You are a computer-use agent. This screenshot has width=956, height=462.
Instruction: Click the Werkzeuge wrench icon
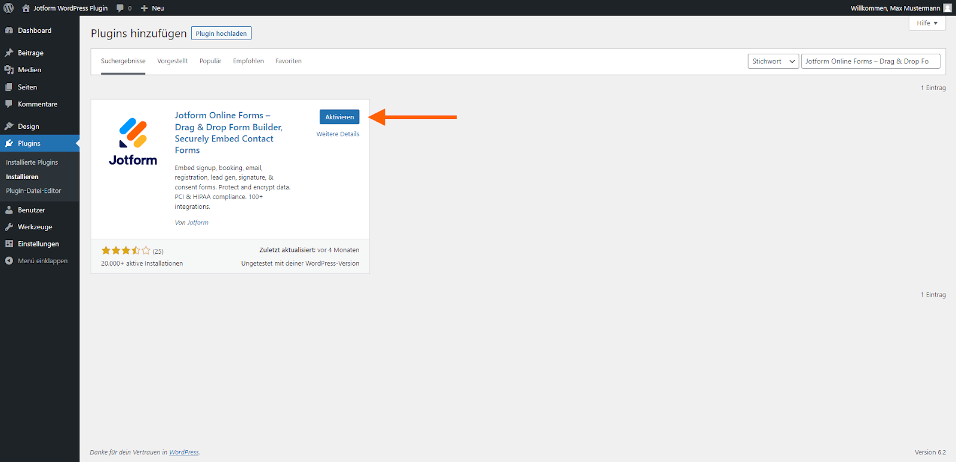point(9,227)
